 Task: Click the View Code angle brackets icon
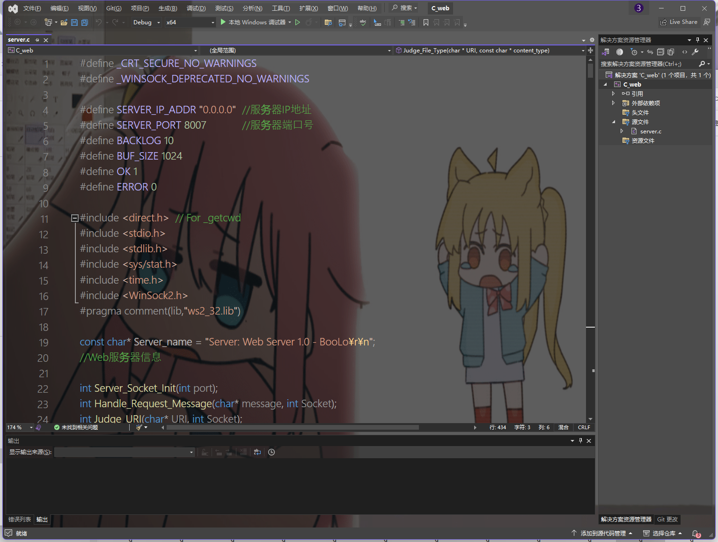[685, 52]
